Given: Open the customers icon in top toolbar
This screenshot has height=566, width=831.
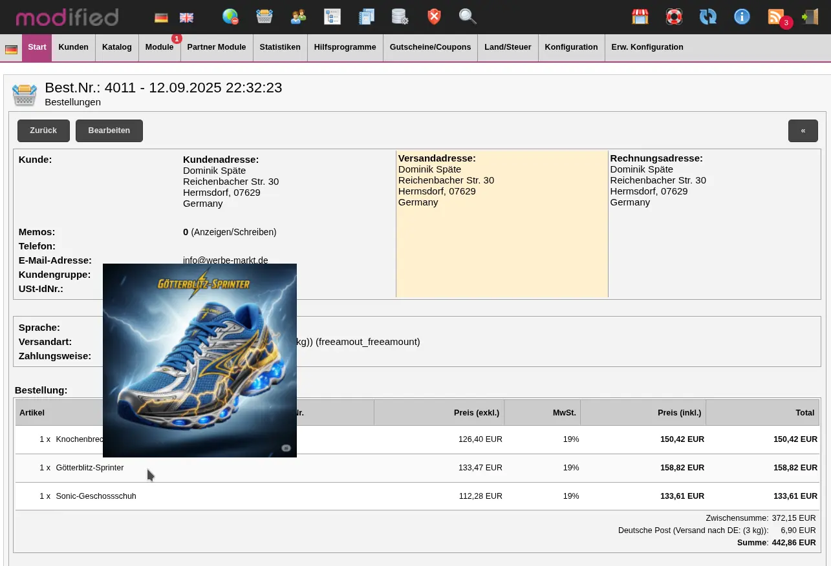Looking at the screenshot, I should 298,17.
